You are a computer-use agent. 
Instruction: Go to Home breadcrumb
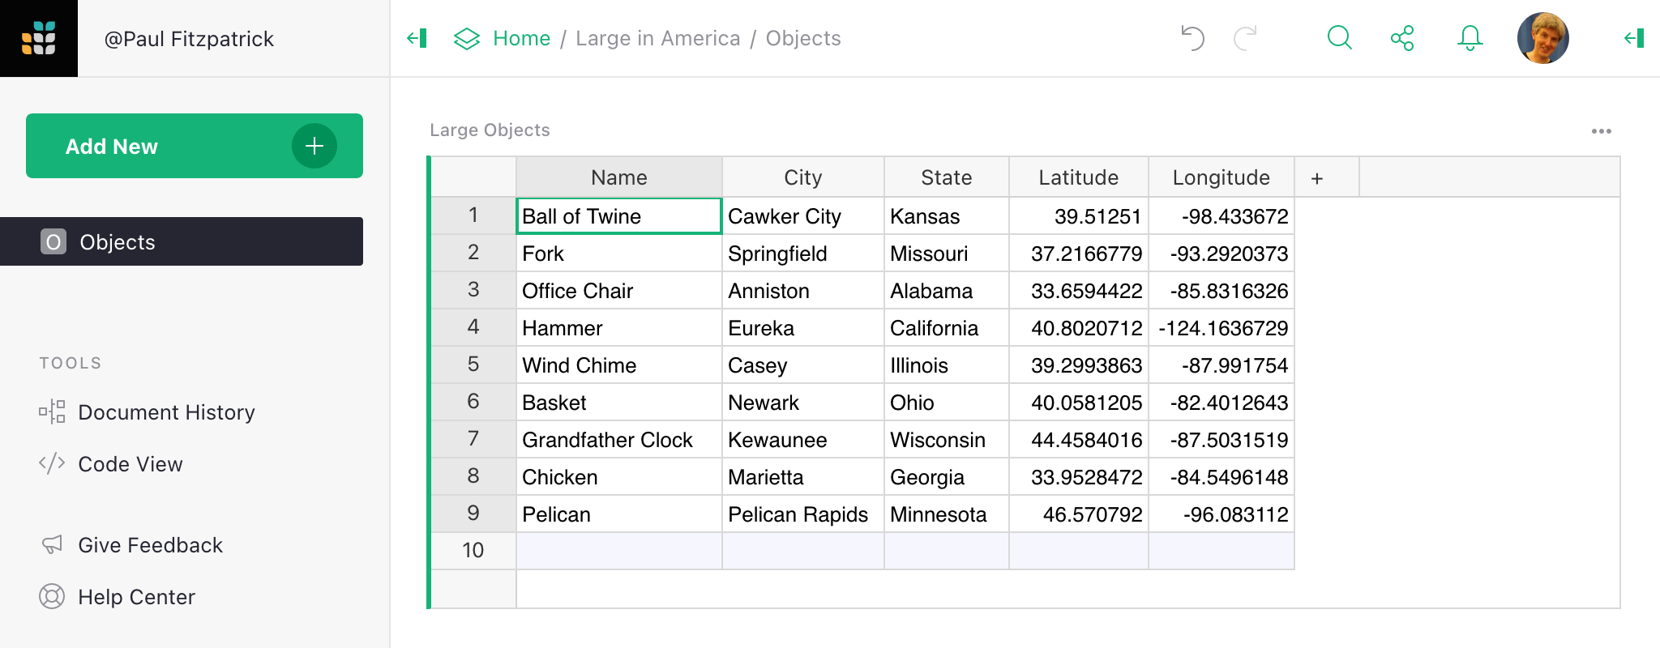(x=521, y=38)
